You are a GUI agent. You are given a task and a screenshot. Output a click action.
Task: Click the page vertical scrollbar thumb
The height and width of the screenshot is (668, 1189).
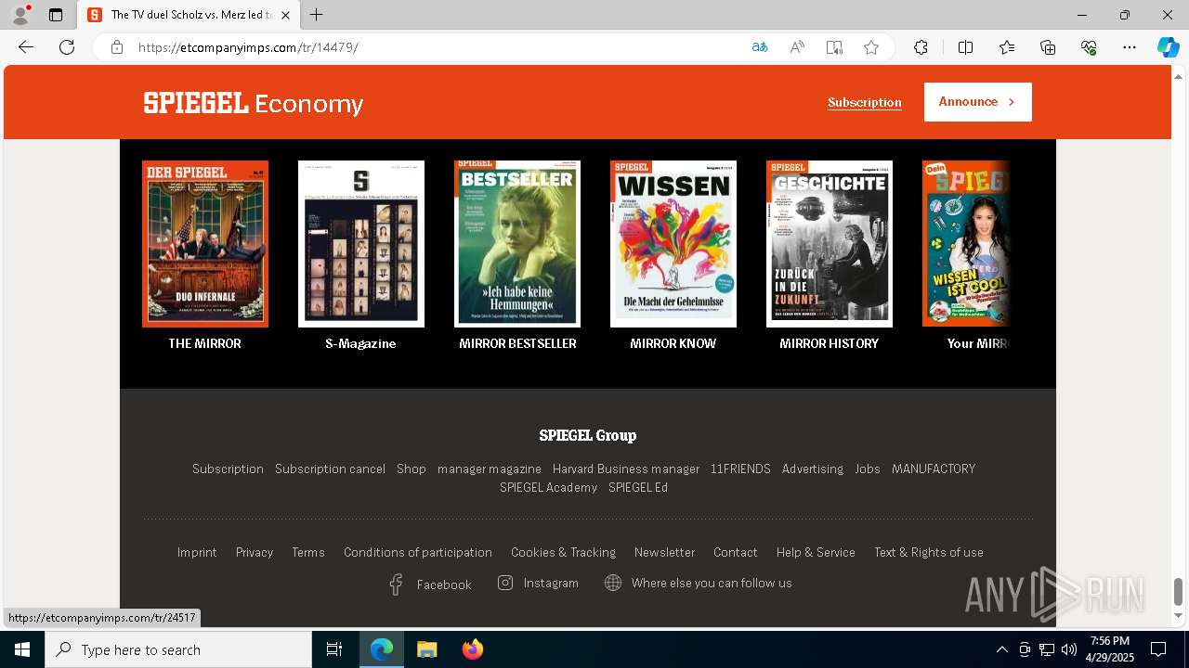coord(1179,591)
